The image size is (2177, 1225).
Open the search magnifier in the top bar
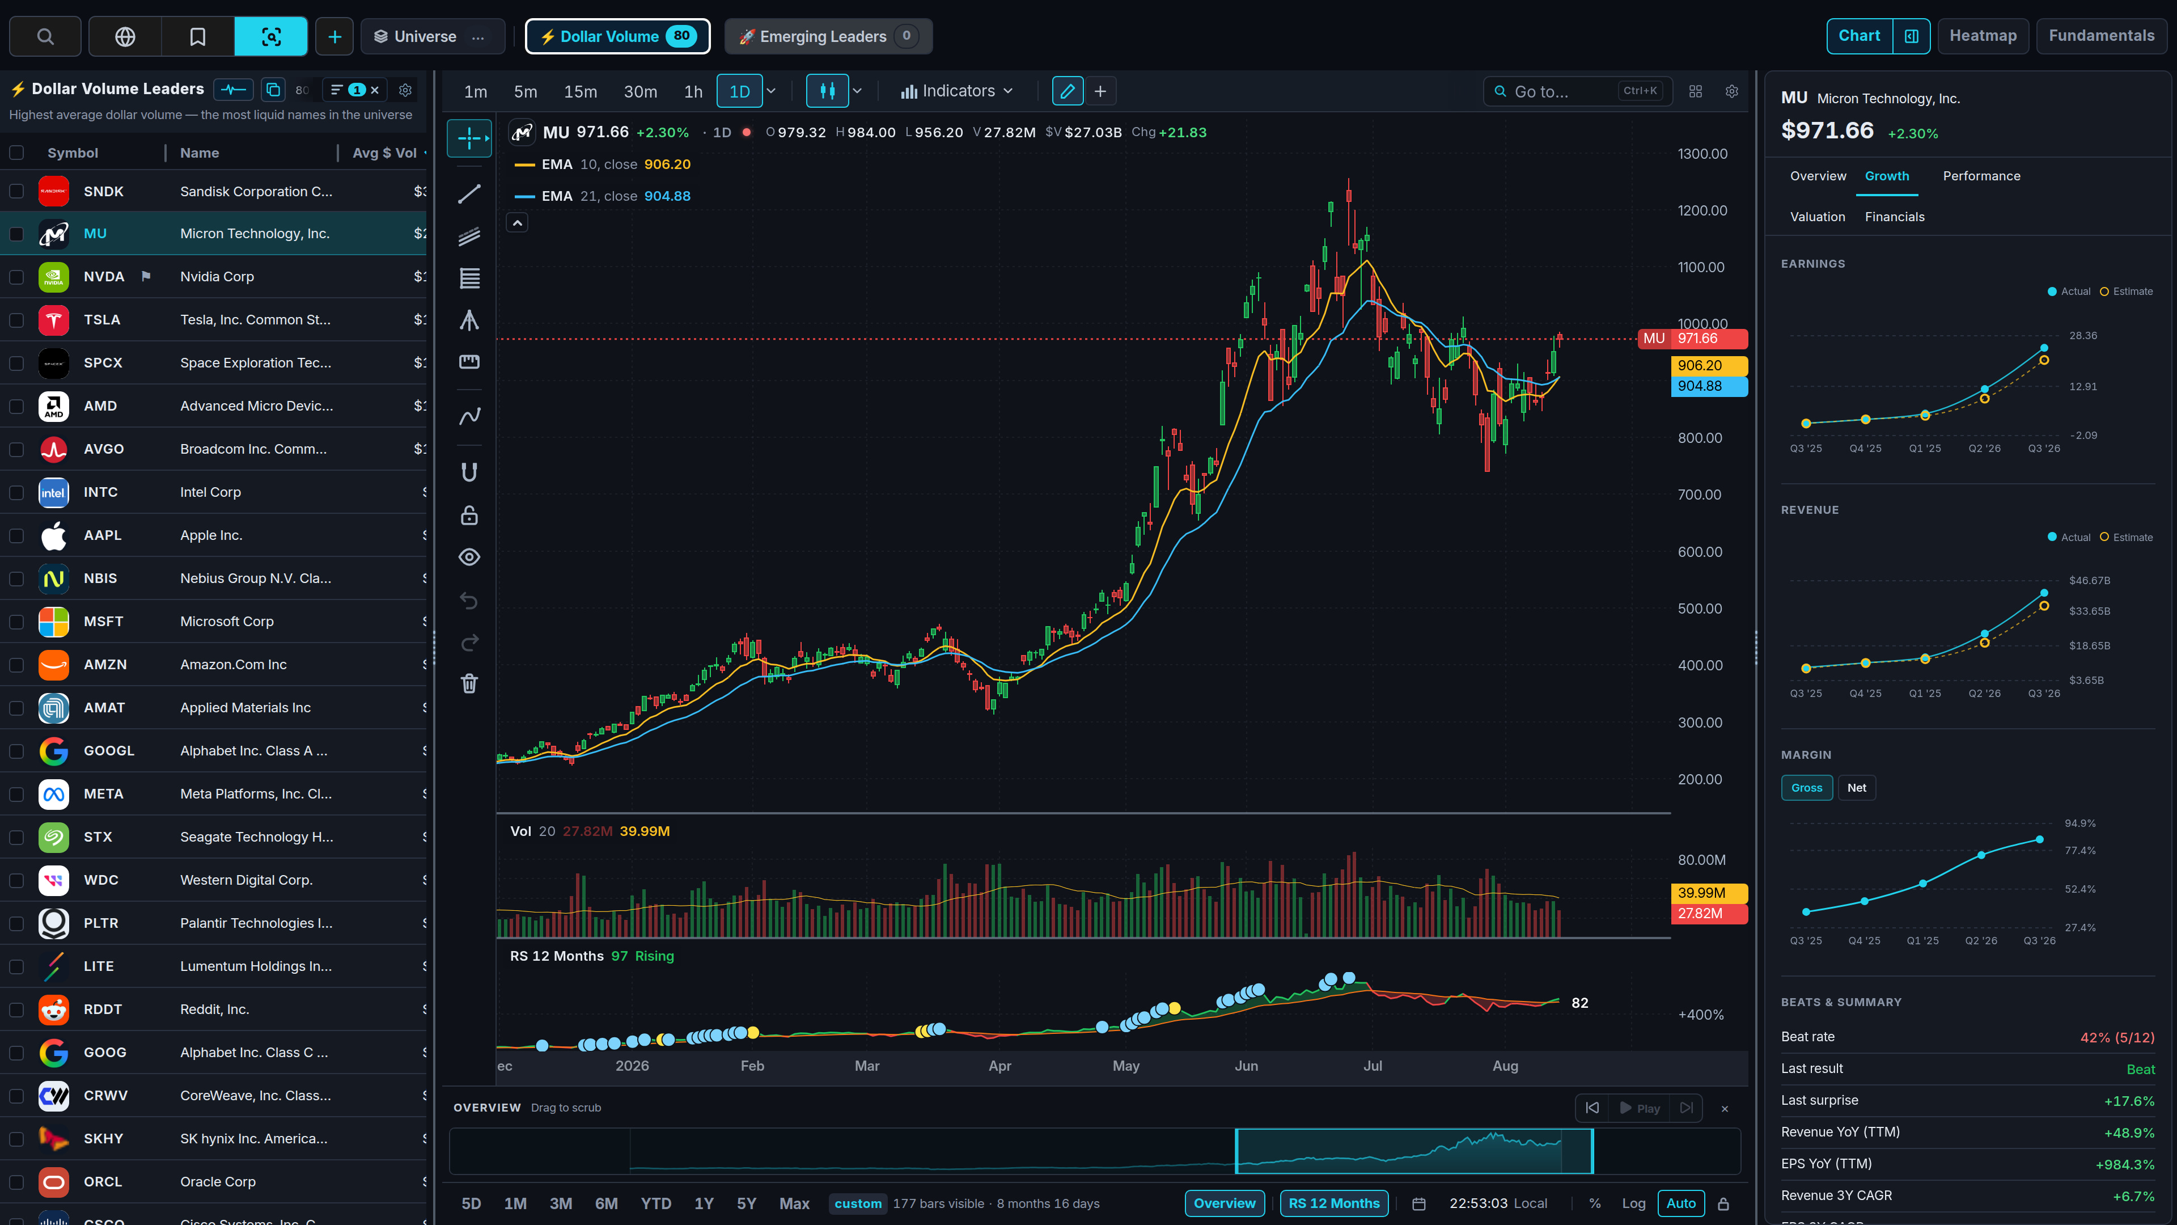pyautogui.click(x=45, y=36)
